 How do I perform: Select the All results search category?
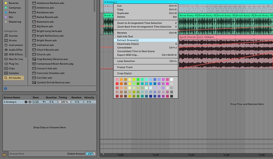[x=13, y=78]
